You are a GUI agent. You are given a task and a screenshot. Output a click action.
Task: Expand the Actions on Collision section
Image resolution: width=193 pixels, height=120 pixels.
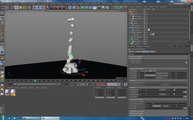click(158, 113)
